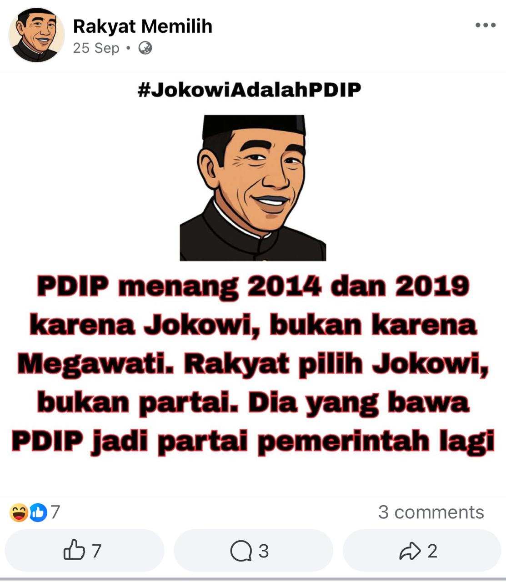Open the Rakyat Memilih profile avatar
This screenshot has width=506, height=582.
36,35
